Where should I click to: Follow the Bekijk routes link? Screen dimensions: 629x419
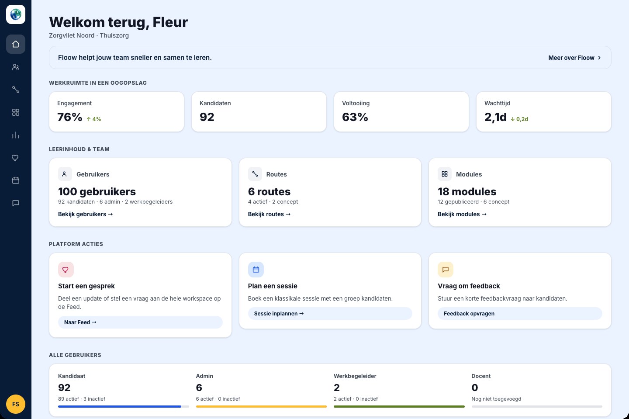[x=269, y=214]
